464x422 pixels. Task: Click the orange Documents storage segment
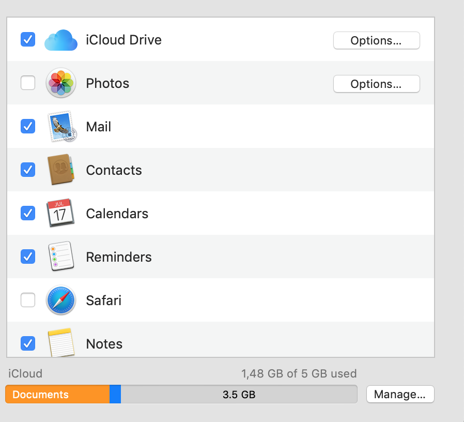57,394
